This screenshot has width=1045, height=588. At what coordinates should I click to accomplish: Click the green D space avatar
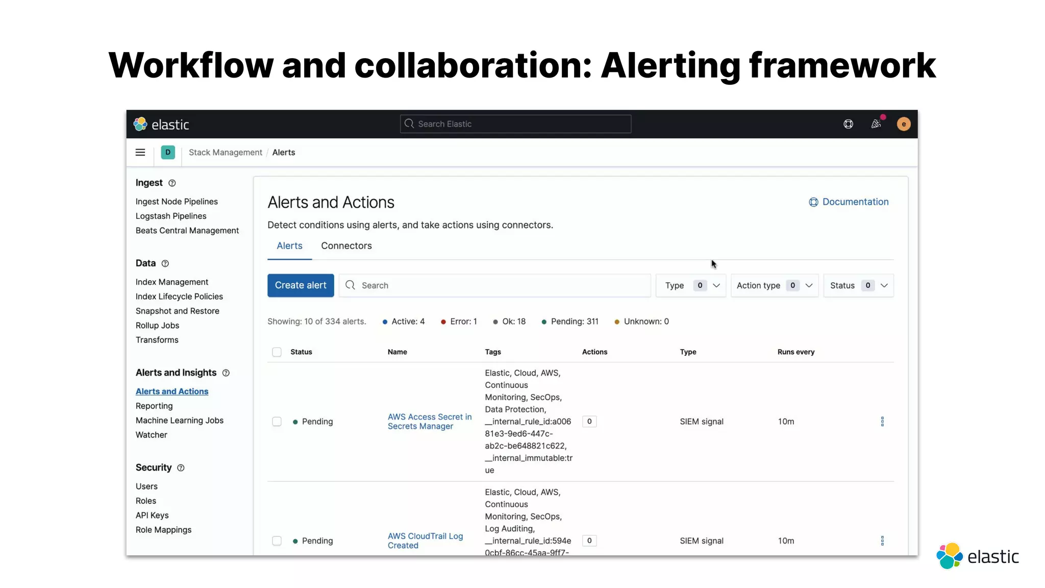pyautogui.click(x=168, y=152)
